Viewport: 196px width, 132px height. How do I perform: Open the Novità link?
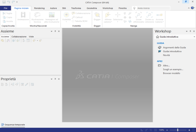166,55
